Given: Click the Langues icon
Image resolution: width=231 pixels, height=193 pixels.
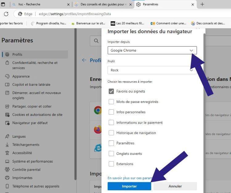Looking at the screenshot, I should [x=7, y=136].
